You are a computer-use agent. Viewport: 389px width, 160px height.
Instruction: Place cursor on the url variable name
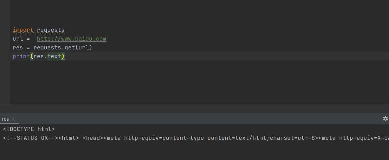tap(18, 39)
